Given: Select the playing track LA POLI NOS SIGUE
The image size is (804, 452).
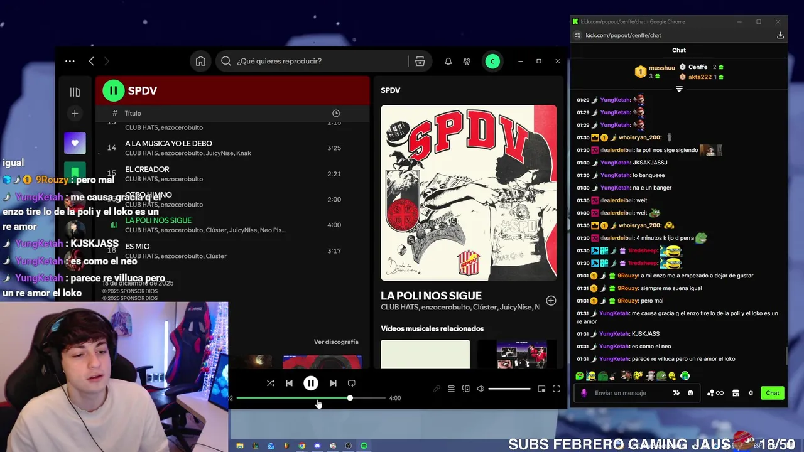Looking at the screenshot, I should coord(232,225).
